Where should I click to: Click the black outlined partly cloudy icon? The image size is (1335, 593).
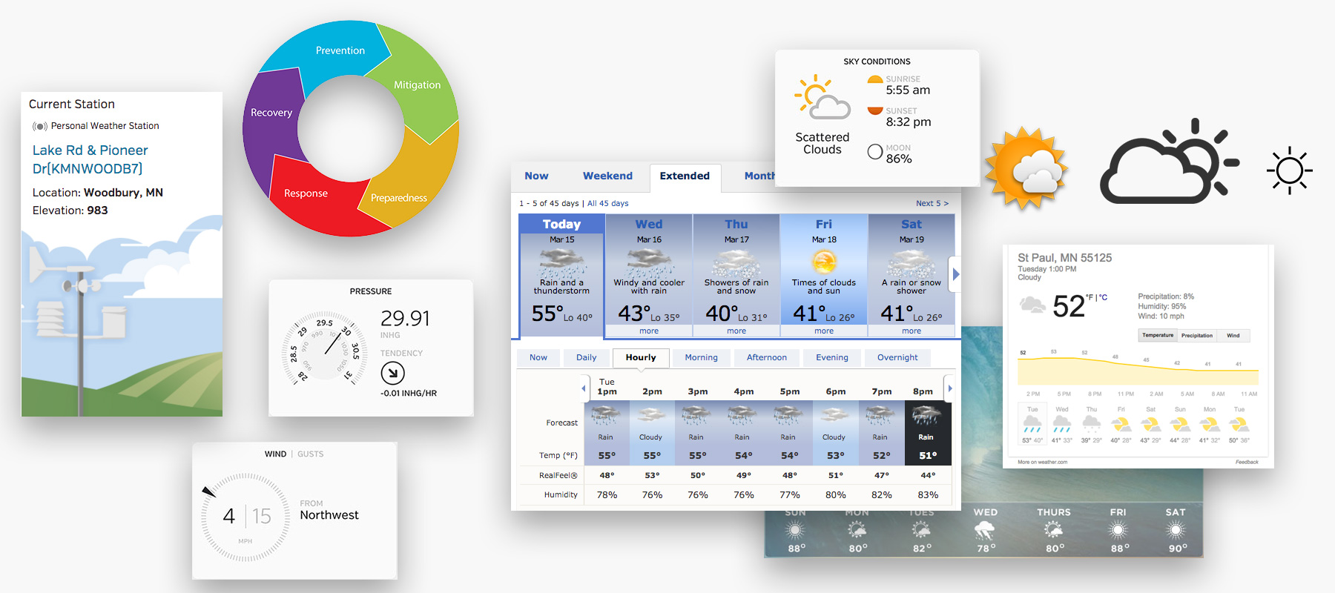click(x=1170, y=161)
